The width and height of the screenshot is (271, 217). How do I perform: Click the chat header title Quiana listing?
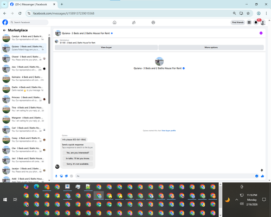pyautogui.click(x=86, y=33)
